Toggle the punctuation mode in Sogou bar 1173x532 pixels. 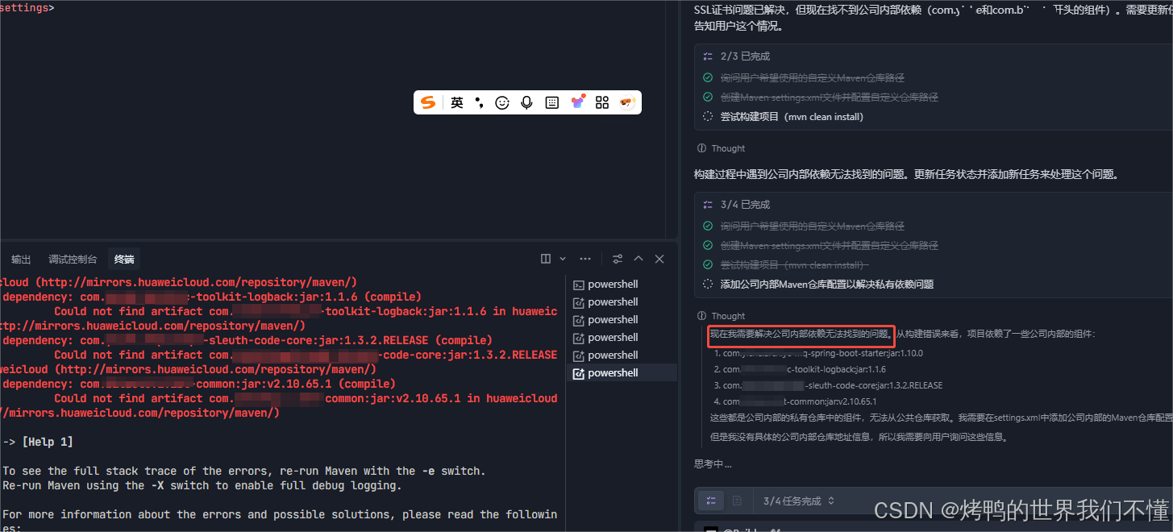tap(479, 102)
